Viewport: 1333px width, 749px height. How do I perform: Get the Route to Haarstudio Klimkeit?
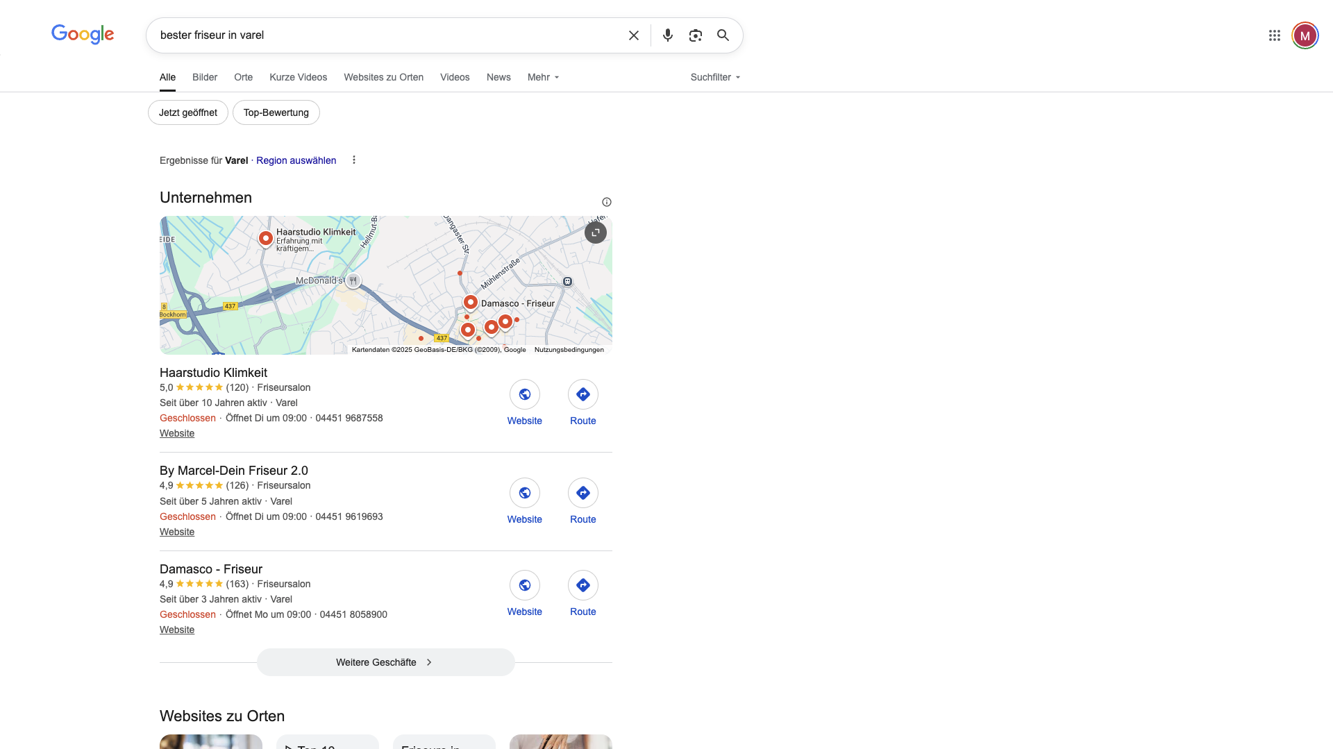[582, 394]
